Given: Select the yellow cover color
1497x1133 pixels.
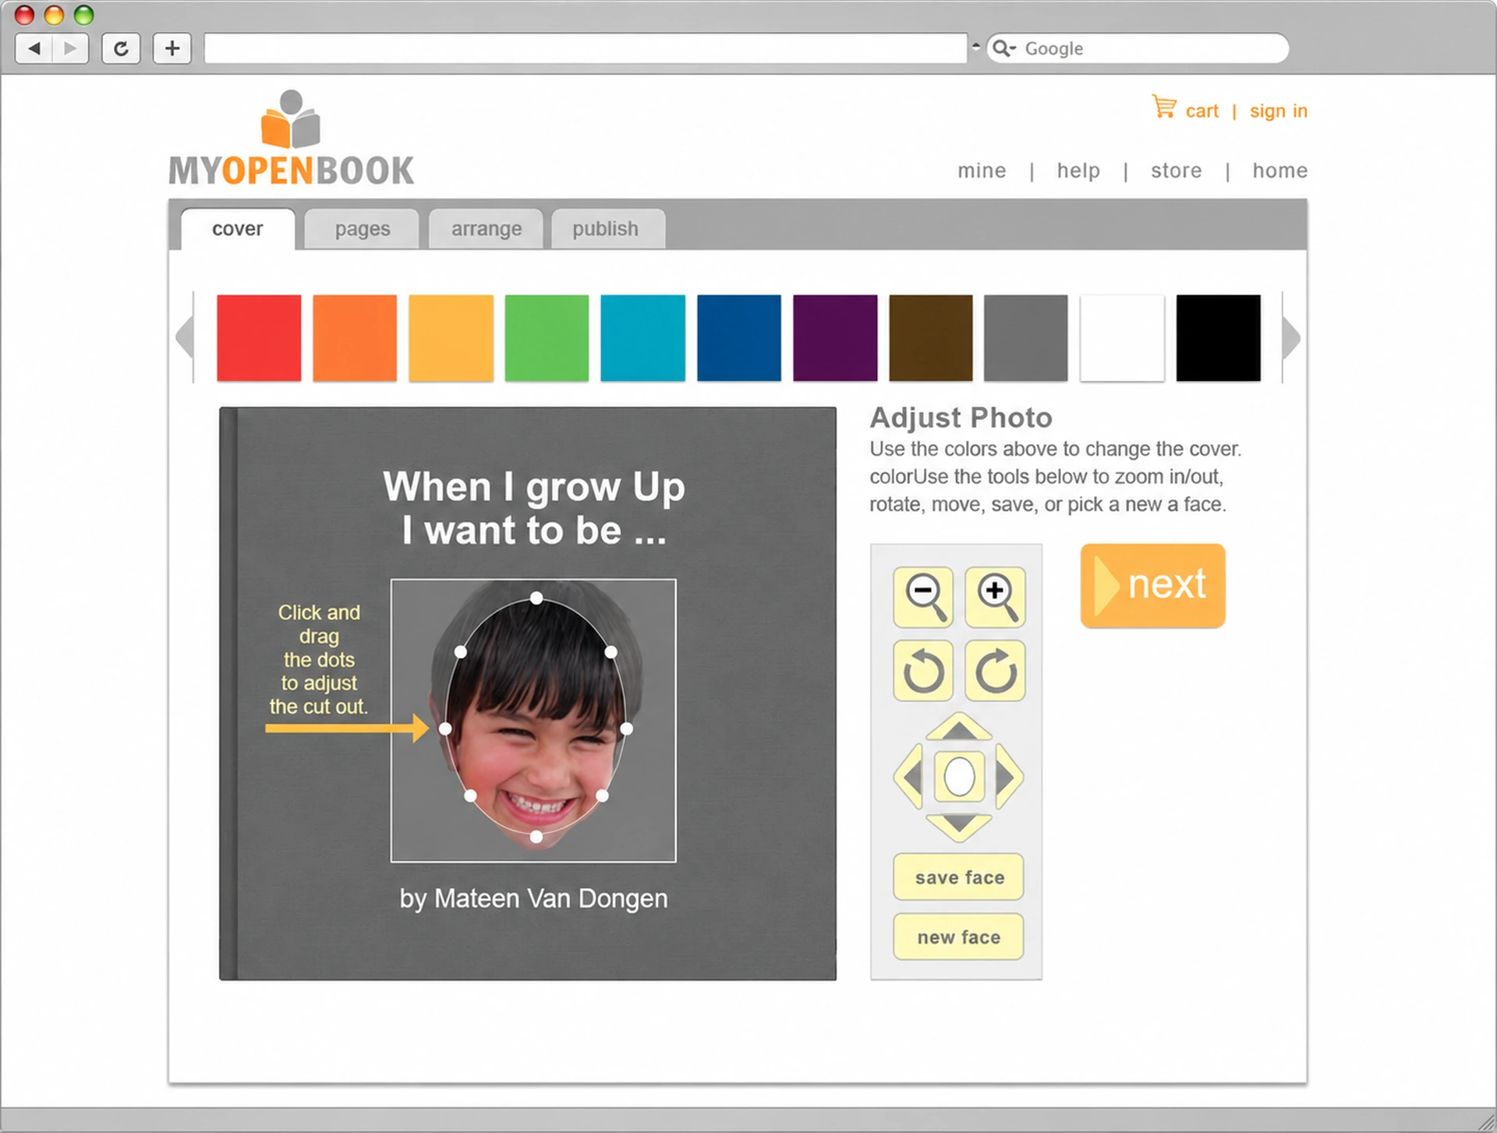Looking at the screenshot, I should pos(451,338).
